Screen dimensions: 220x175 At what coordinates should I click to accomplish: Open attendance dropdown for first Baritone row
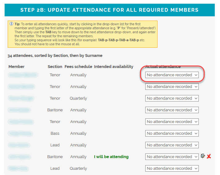172,110
